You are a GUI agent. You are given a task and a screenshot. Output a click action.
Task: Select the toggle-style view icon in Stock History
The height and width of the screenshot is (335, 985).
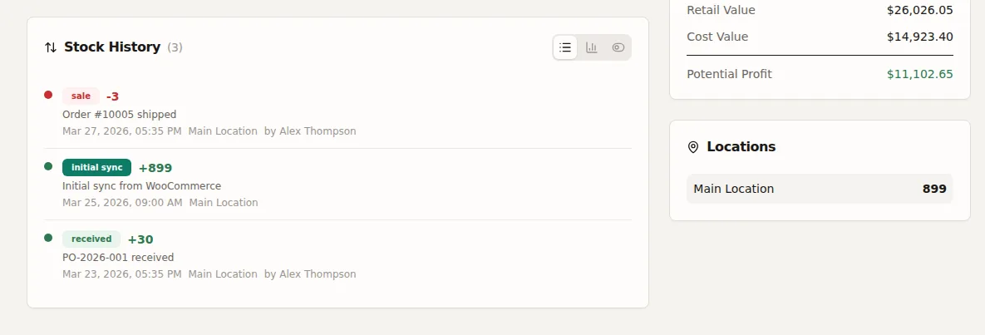point(618,47)
